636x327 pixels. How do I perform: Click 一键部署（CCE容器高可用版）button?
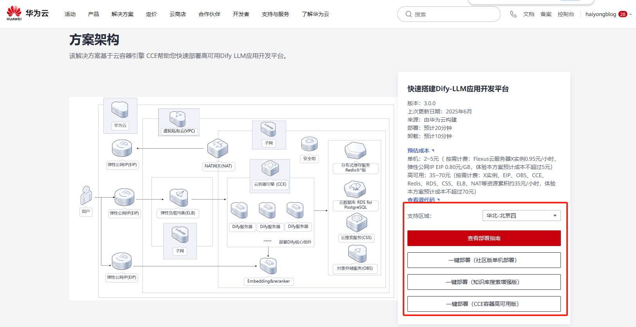[484, 304]
